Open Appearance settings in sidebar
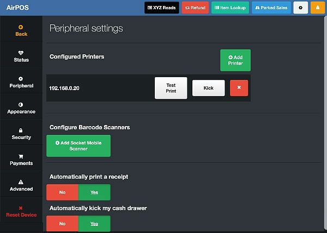Viewport: 327px width, 233px height. tap(21, 108)
